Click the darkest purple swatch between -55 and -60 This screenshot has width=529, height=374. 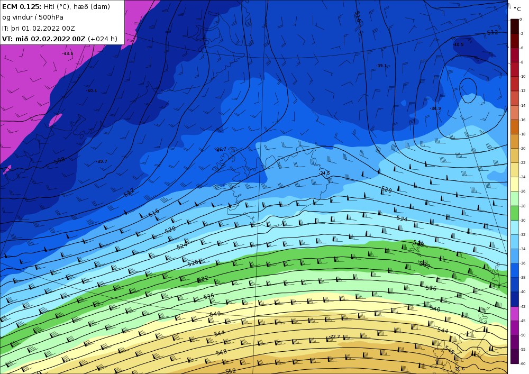(515, 357)
